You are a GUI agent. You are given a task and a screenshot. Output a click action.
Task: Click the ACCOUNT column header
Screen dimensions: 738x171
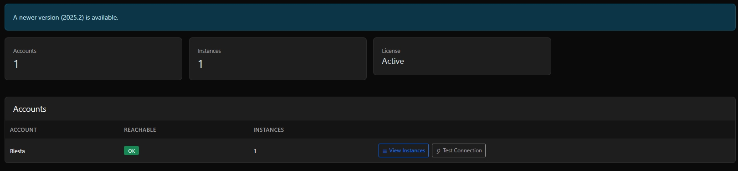click(23, 130)
